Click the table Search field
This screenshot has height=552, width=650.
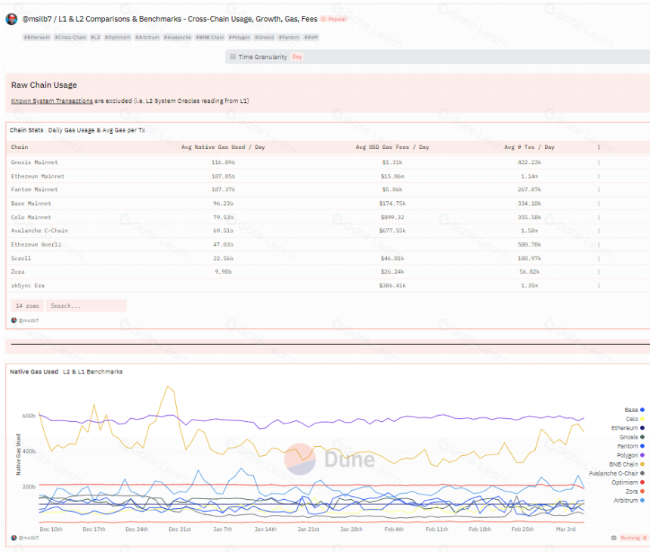[x=86, y=305]
